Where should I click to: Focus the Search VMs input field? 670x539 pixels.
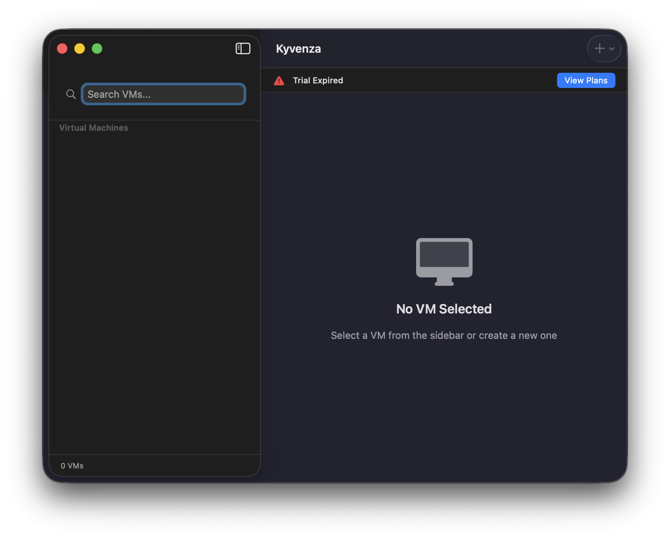coord(164,94)
